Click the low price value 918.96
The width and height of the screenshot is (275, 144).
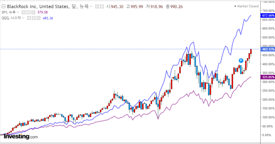[x=157, y=7]
